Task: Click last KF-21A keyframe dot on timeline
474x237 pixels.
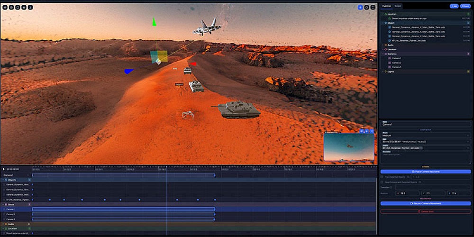Action: [x=215, y=200]
